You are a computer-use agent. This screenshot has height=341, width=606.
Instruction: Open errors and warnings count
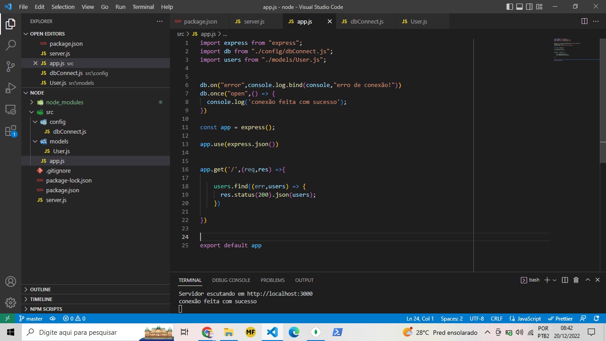[x=74, y=318]
